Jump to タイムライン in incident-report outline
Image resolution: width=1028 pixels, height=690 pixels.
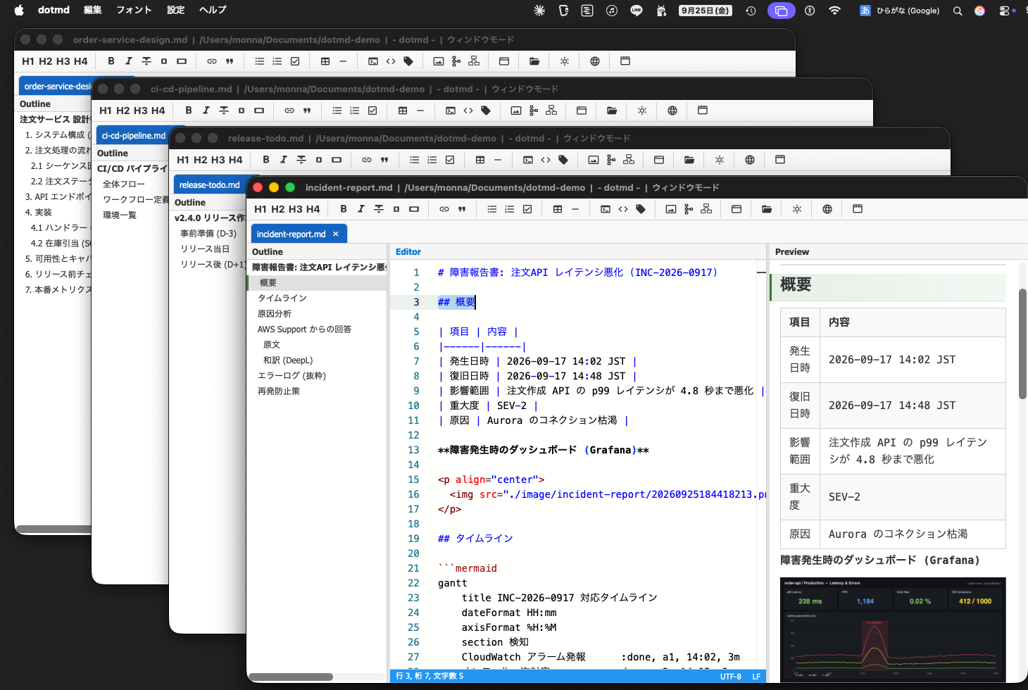[282, 298]
